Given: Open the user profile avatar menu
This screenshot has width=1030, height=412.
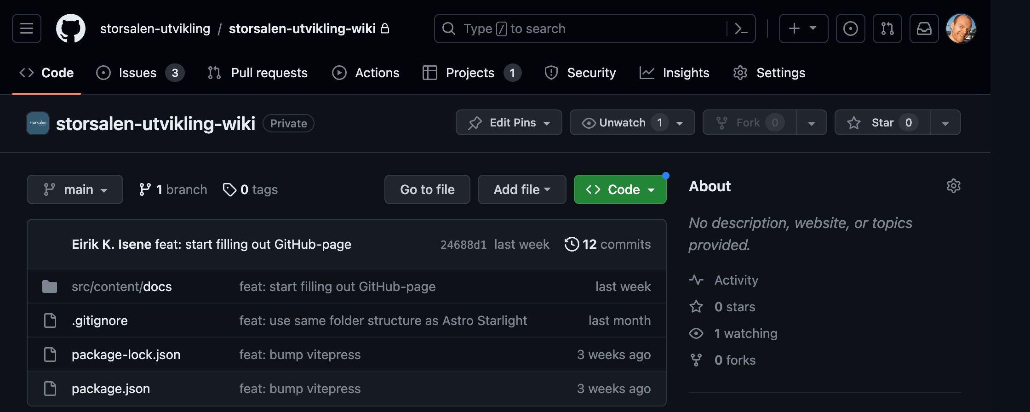Looking at the screenshot, I should pyautogui.click(x=961, y=29).
